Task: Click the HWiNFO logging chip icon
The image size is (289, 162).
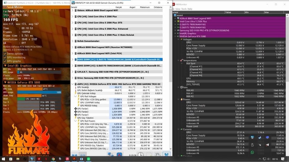Action: click(119, 155)
